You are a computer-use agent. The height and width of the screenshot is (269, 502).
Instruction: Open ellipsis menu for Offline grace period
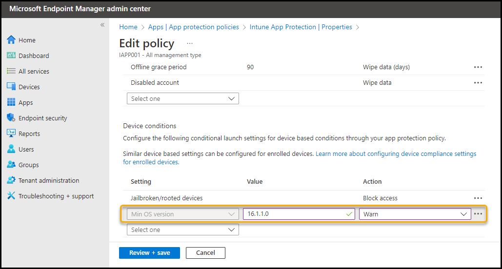[x=478, y=67]
